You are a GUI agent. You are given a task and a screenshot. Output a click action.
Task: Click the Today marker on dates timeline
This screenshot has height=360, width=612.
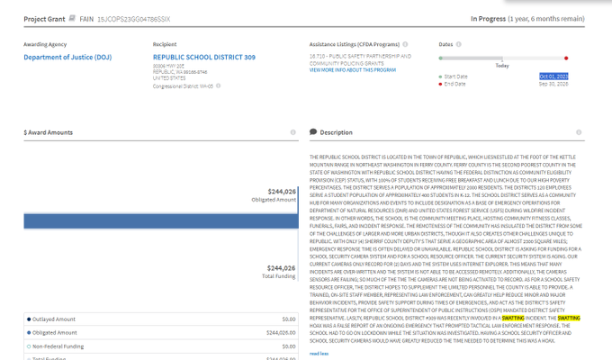[x=501, y=59]
